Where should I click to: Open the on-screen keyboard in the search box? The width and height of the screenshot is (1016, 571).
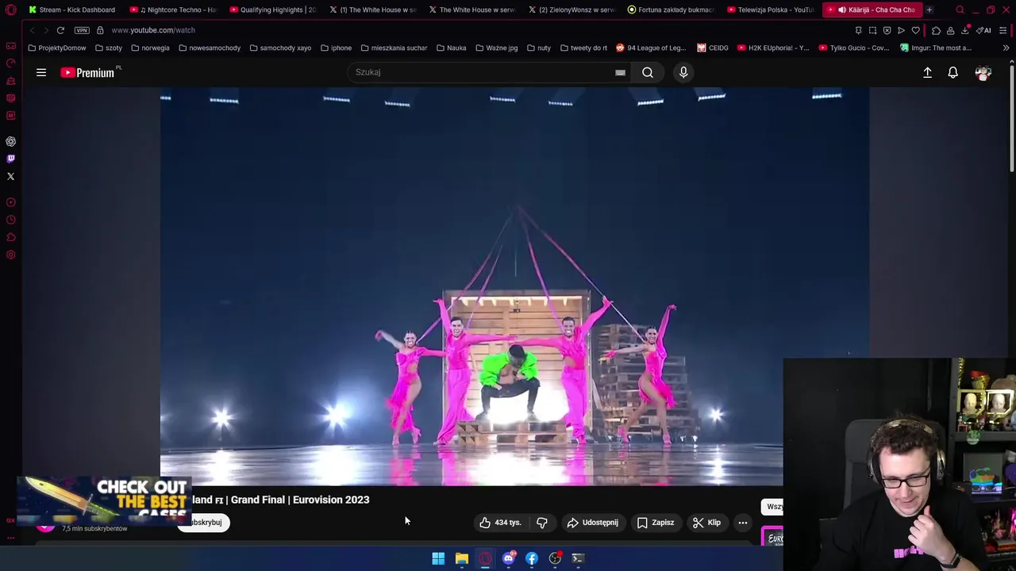coord(620,72)
